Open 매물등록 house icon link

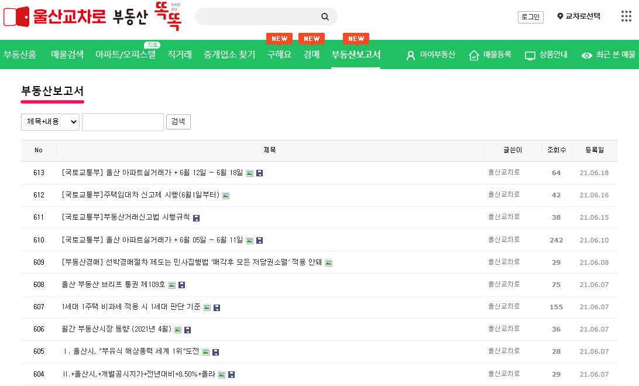tap(490, 54)
